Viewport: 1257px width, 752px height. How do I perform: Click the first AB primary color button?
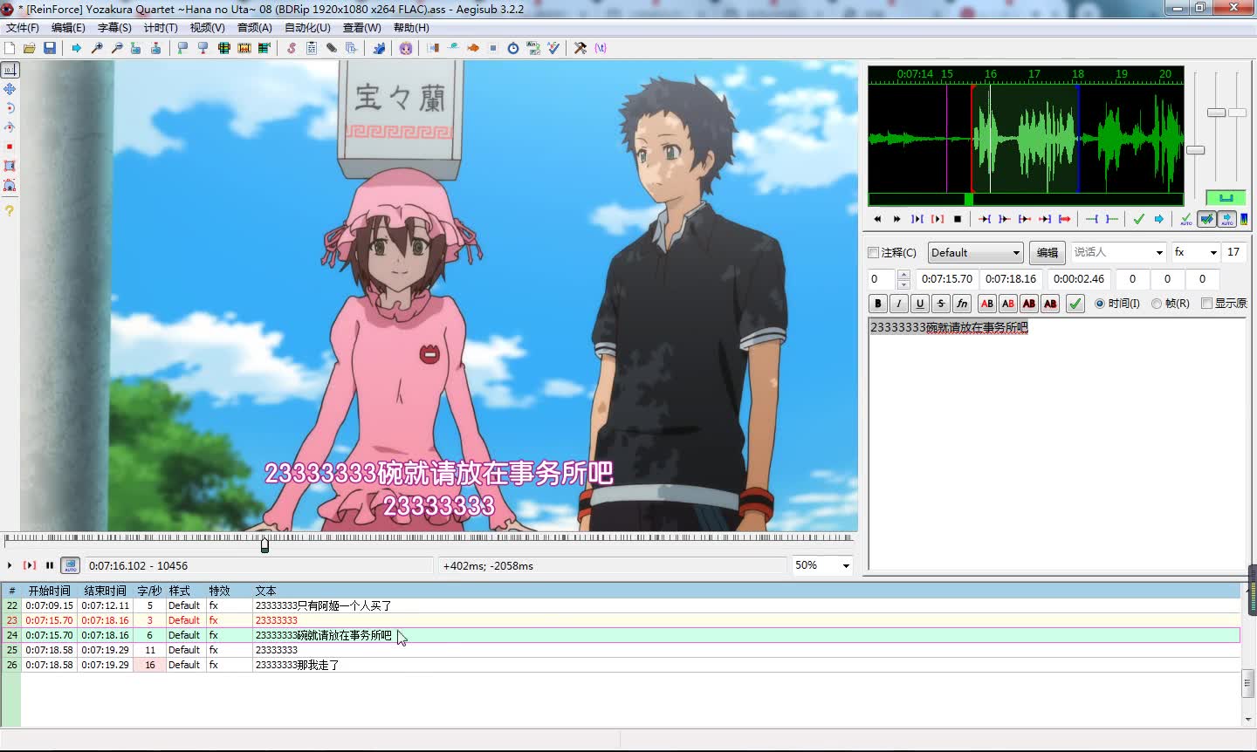987,304
